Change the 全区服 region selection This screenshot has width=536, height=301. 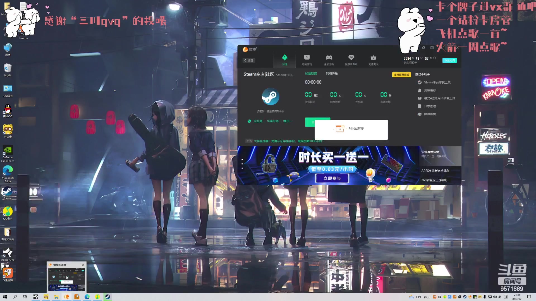(258, 121)
